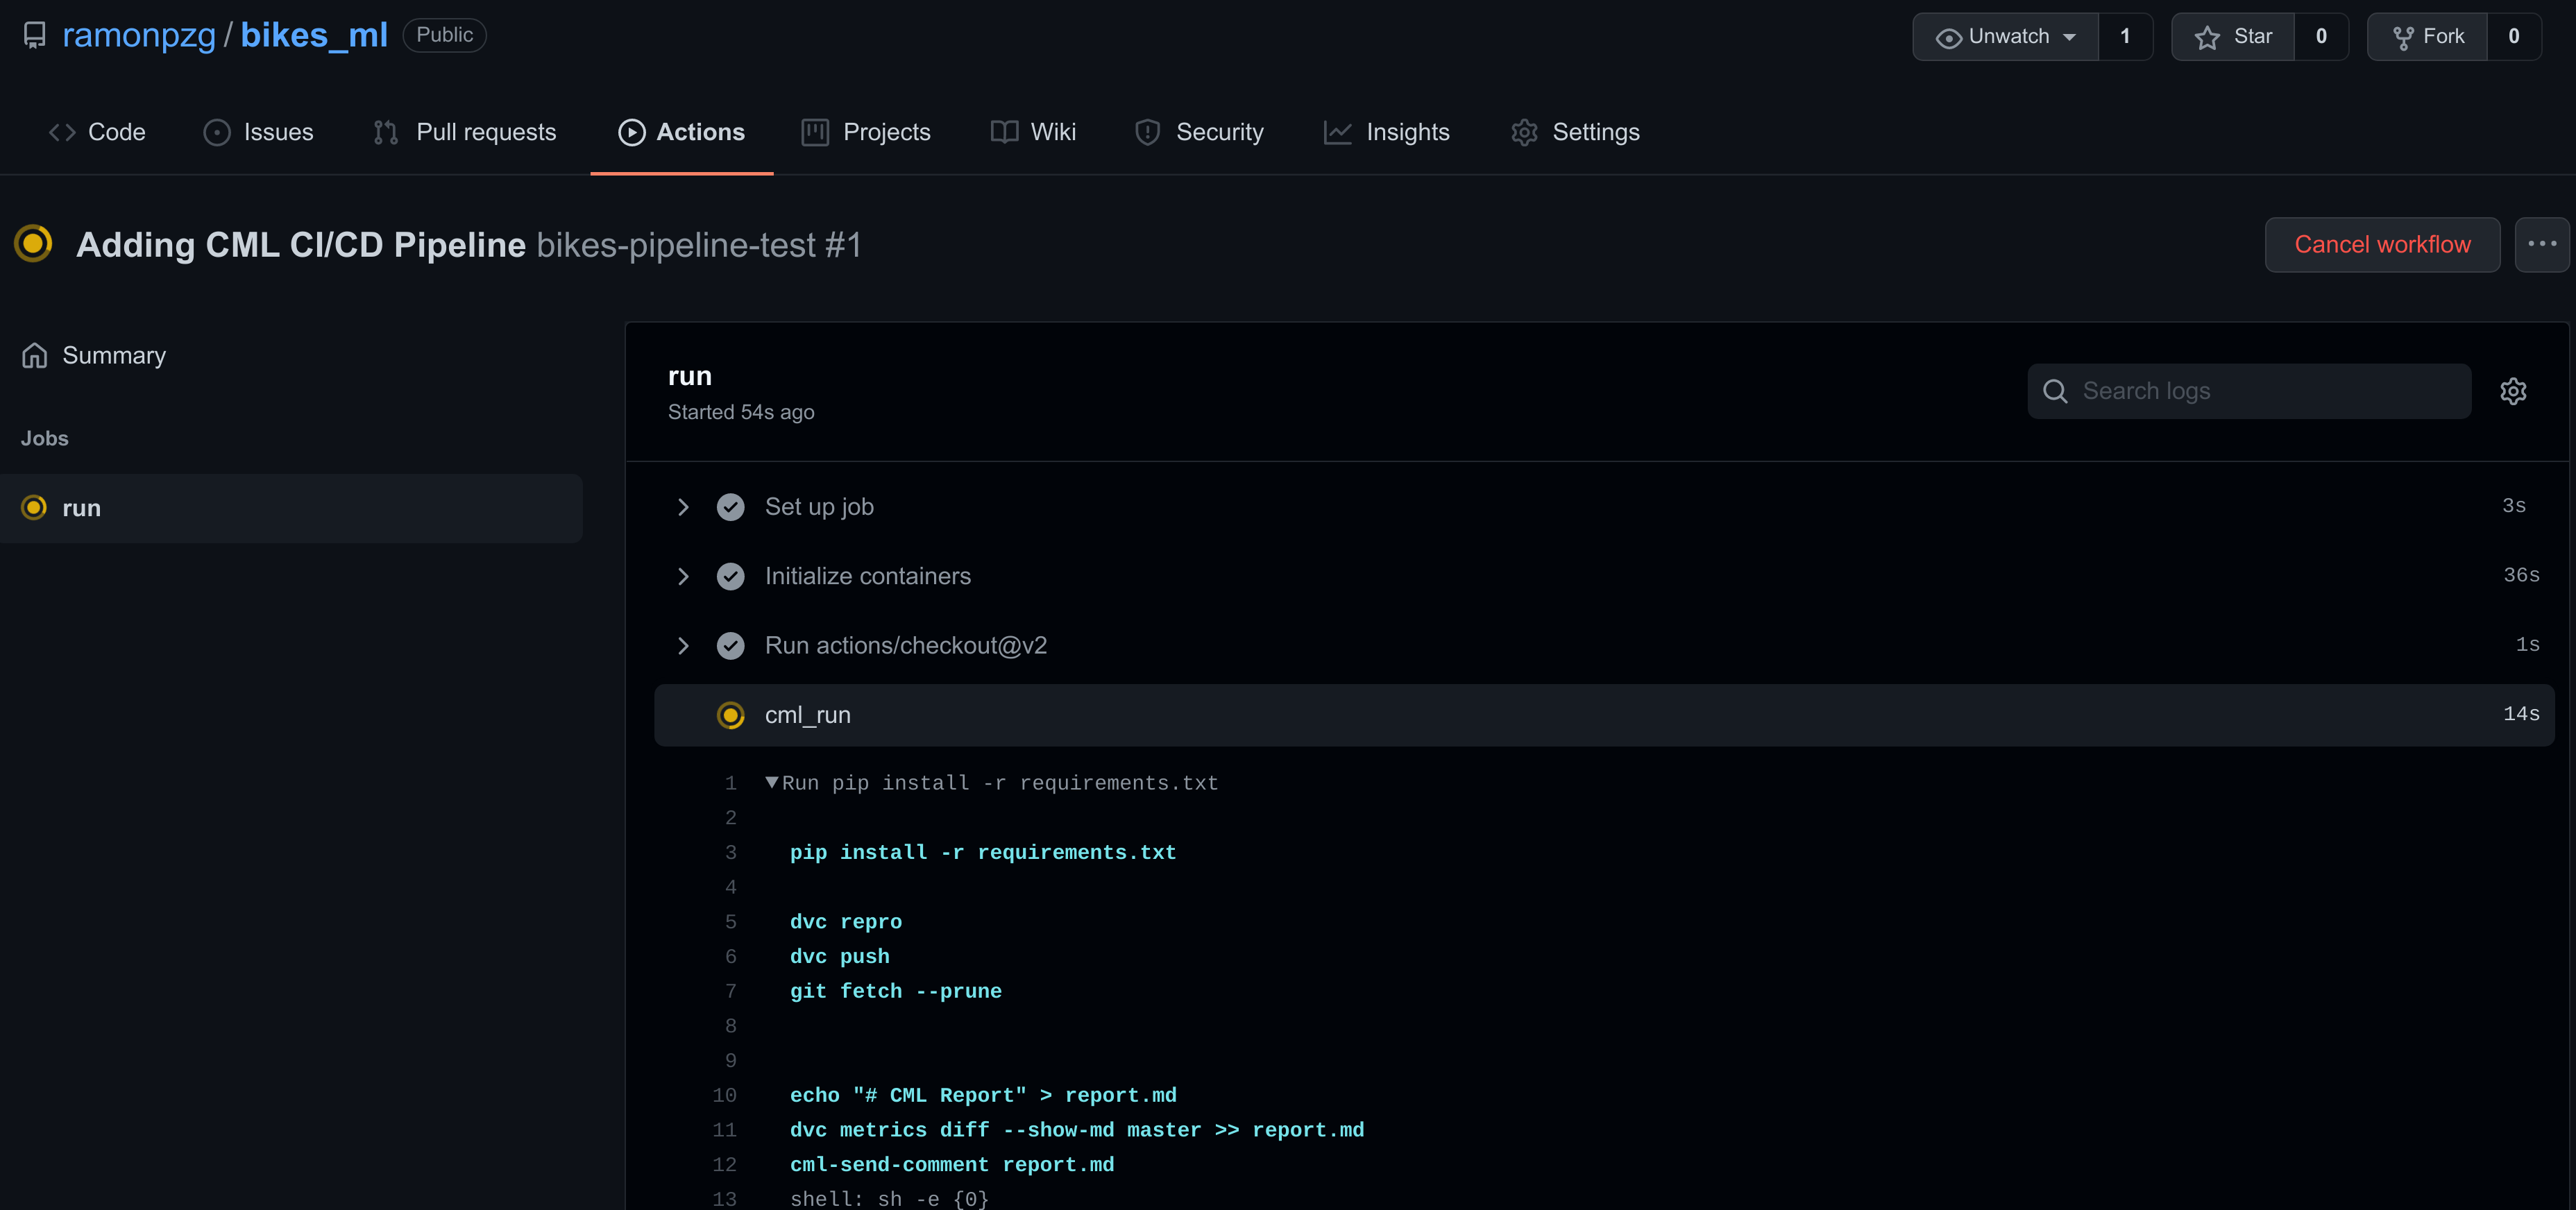Click the fork count 0
Image resolution: width=2576 pixels, height=1210 pixels.
pos(2514,37)
